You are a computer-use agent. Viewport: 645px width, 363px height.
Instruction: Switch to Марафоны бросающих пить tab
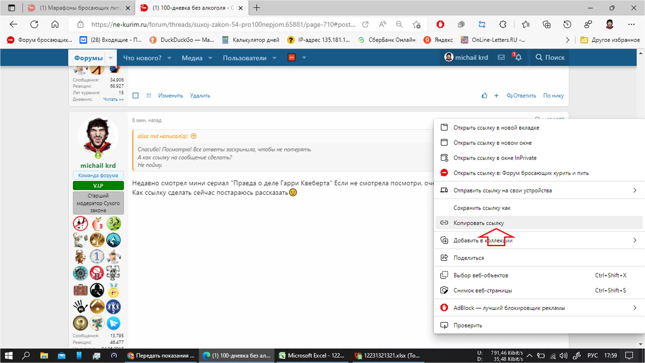(80, 8)
